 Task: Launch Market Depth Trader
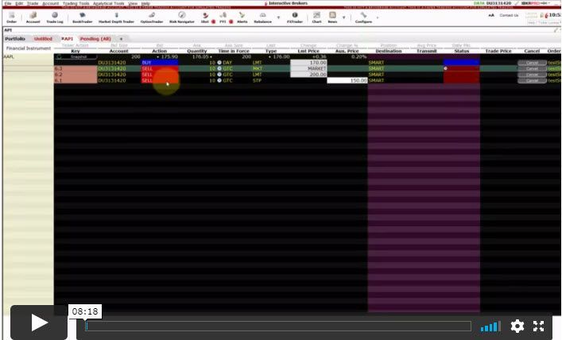tap(116, 17)
